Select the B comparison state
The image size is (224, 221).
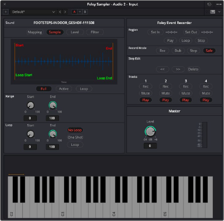pyautogui.click(x=85, y=12)
